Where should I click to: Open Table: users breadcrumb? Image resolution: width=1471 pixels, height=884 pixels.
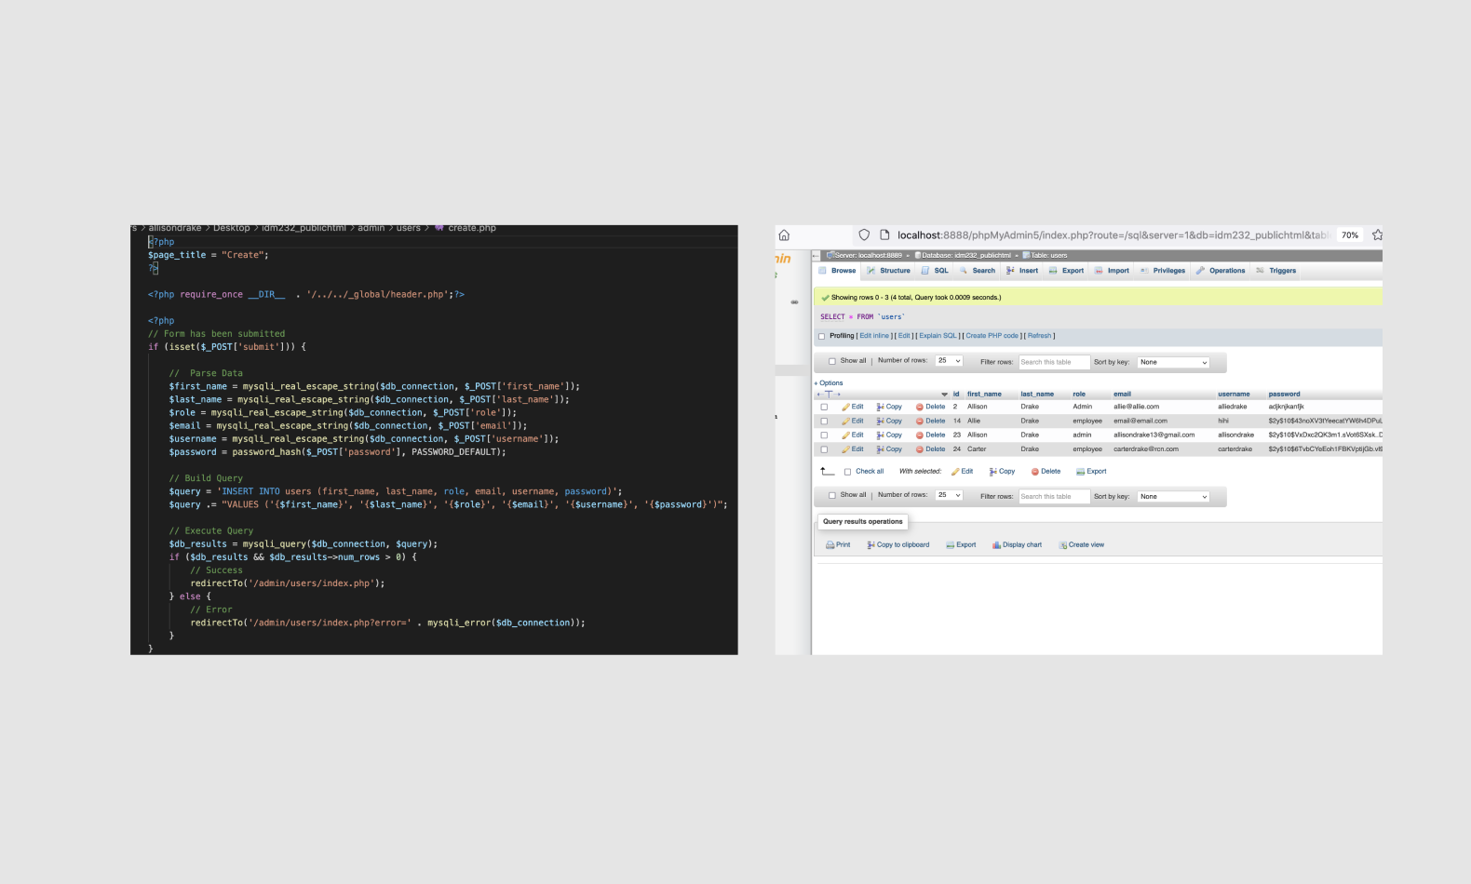tap(1045, 255)
